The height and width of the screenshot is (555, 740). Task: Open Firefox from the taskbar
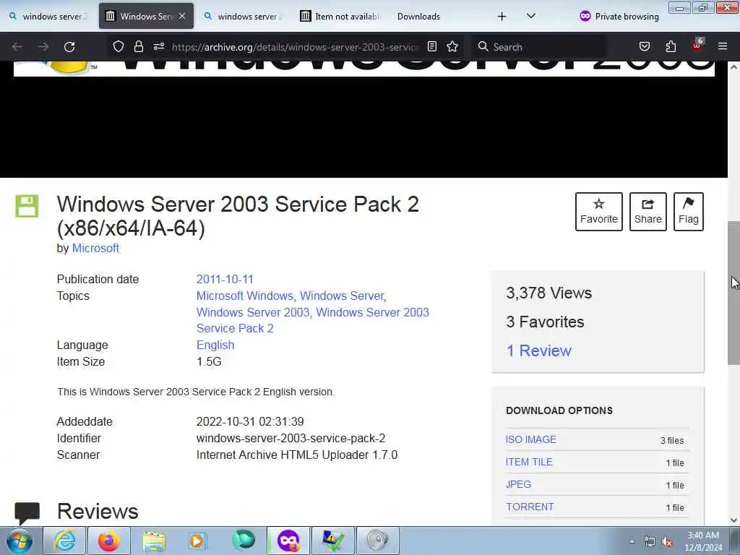[109, 541]
